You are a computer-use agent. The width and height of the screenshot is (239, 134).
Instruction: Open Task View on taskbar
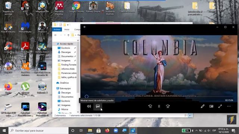(x=81, y=131)
